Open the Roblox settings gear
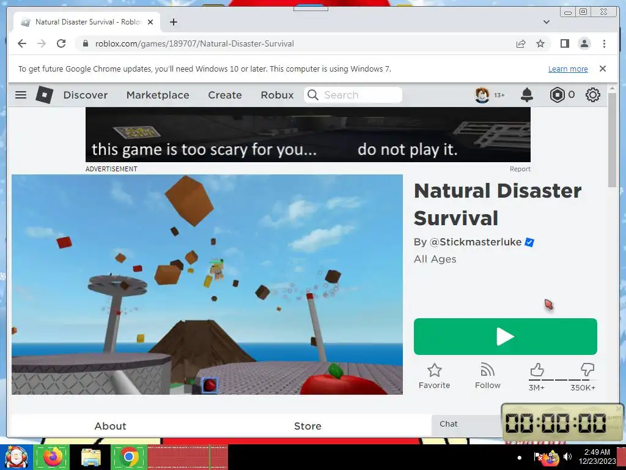 [x=592, y=95]
